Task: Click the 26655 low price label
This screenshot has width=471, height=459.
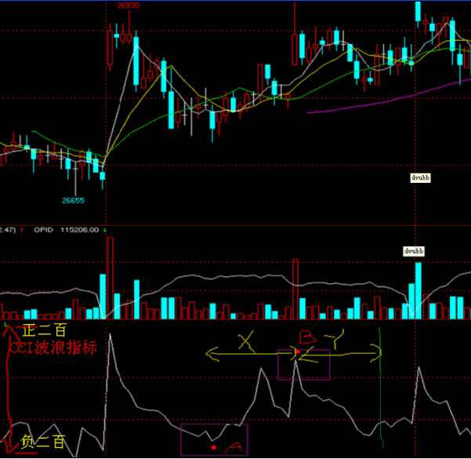Action: pos(74,201)
